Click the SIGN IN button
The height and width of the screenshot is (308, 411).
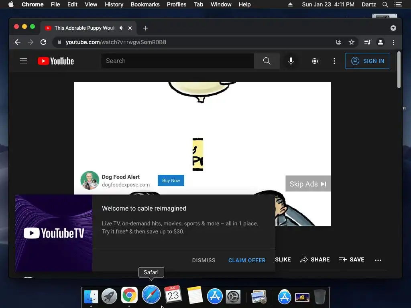[367, 61]
